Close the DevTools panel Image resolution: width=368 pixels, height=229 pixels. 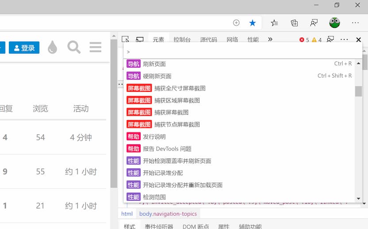tap(359, 40)
